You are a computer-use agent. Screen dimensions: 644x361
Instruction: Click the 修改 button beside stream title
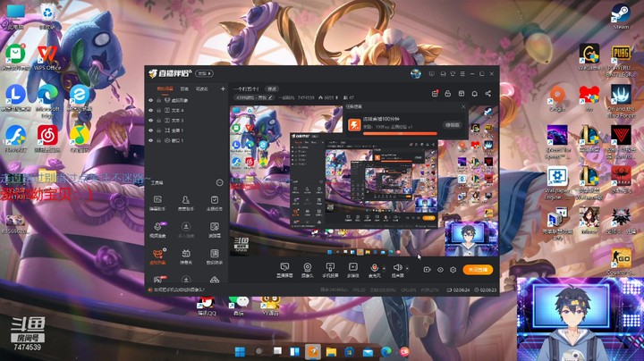[272, 88]
